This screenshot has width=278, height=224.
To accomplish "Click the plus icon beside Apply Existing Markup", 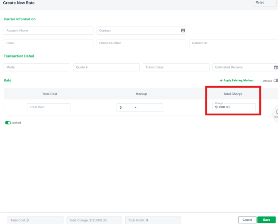I will 221,81.
